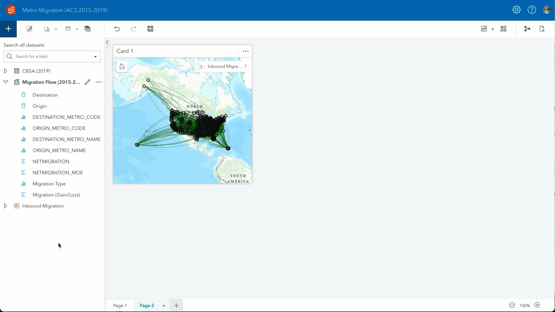555x312 pixels.
Task: Zoom in the page
Action: 537,305
